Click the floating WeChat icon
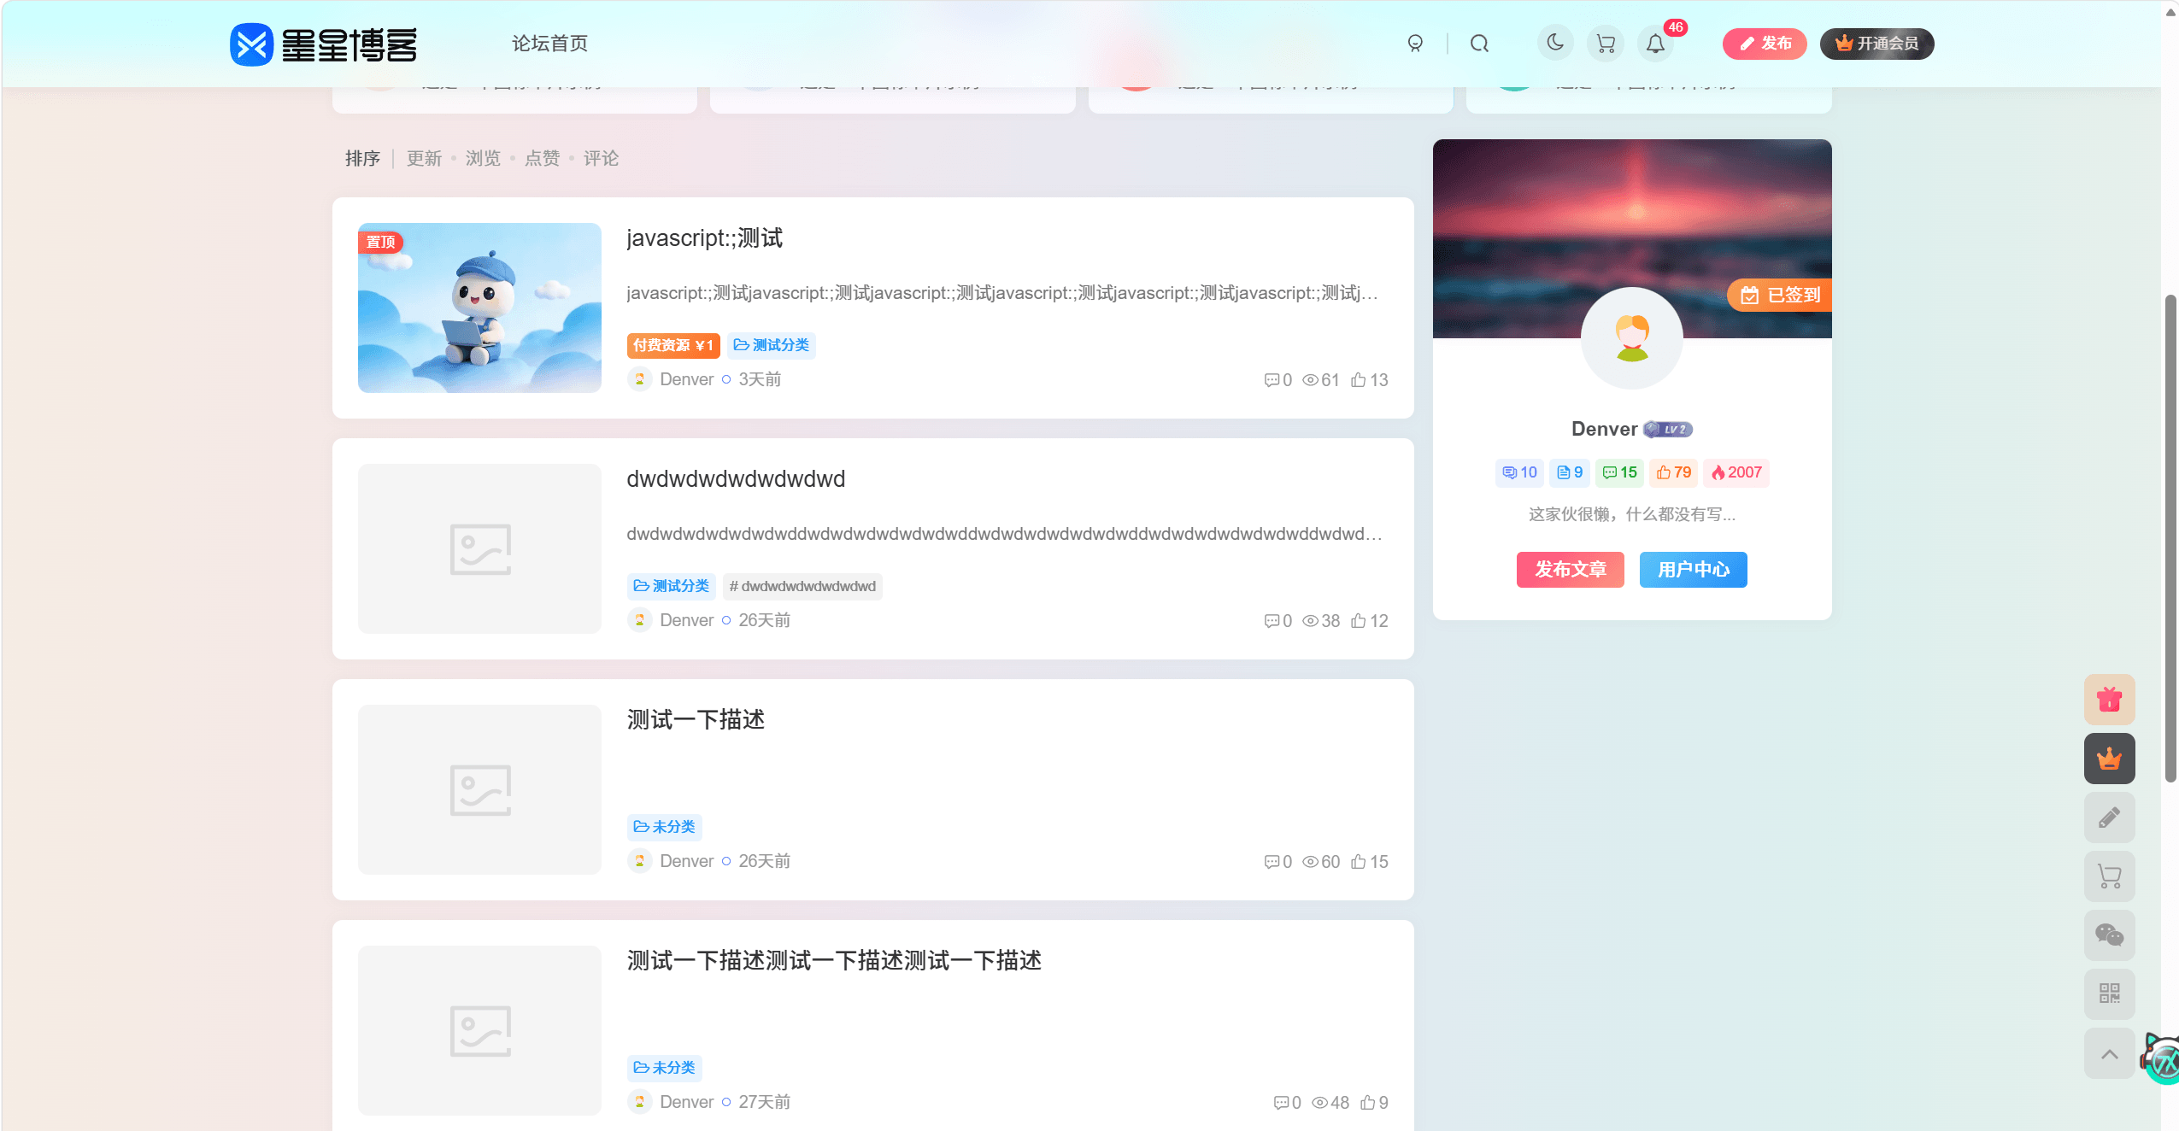 2109,935
